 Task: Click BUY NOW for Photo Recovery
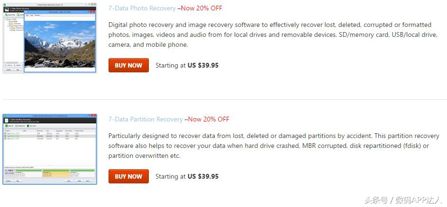point(128,65)
